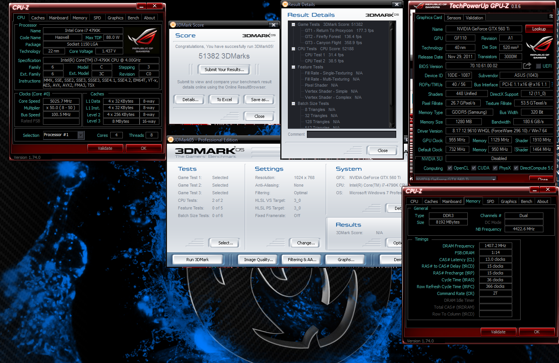The width and height of the screenshot is (559, 363).
Task: Collapse the Batch Size Tests tree node
Action: pyautogui.click(x=293, y=103)
